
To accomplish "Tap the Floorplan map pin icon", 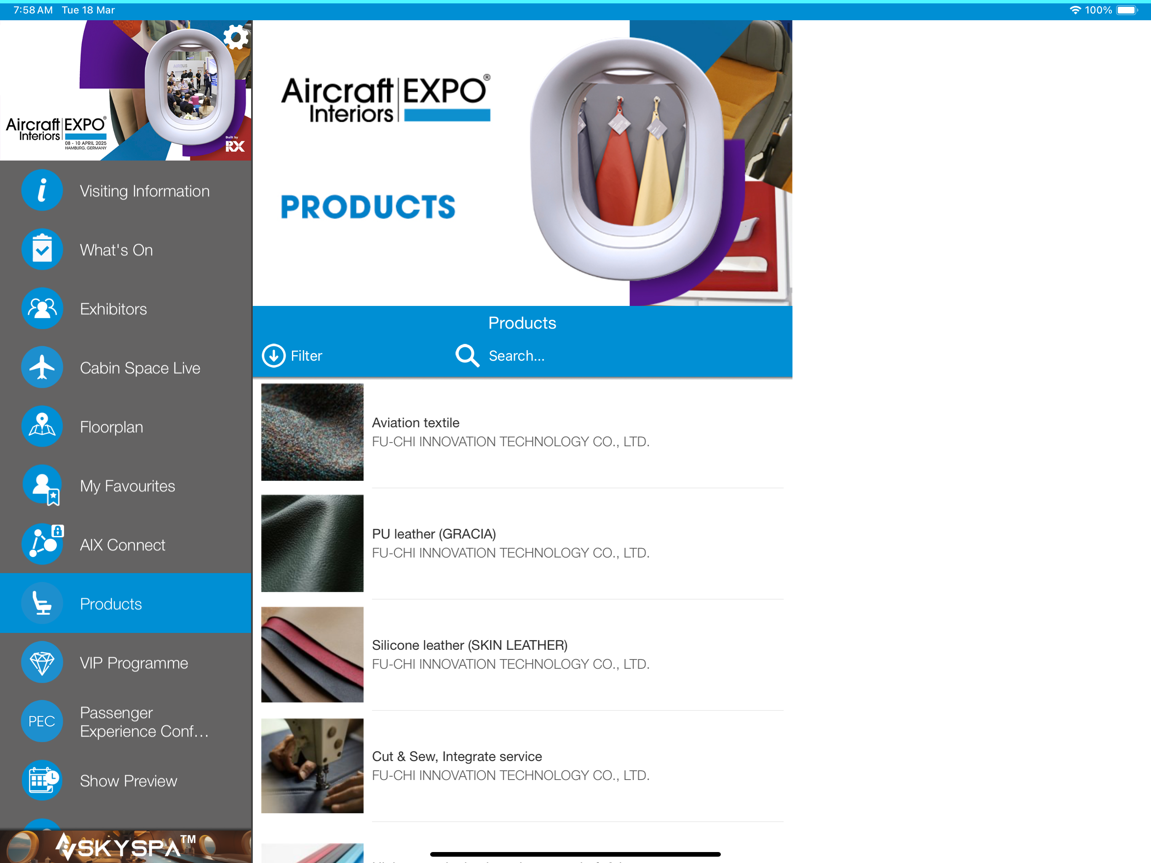I will point(42,426).
